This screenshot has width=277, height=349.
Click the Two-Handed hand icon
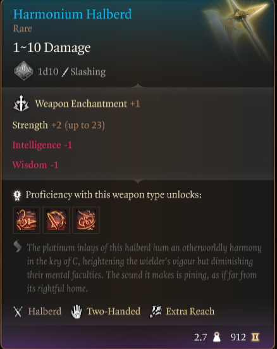(77, 312)
